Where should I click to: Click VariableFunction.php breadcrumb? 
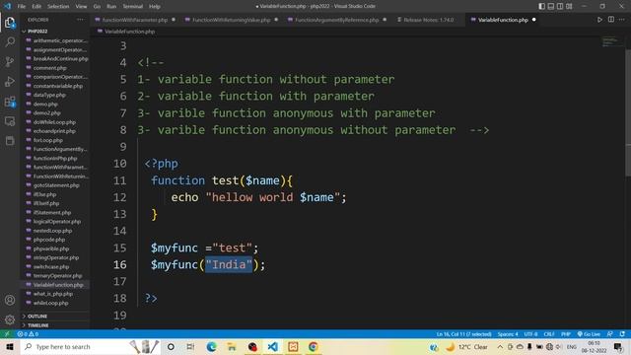(129, 32)
